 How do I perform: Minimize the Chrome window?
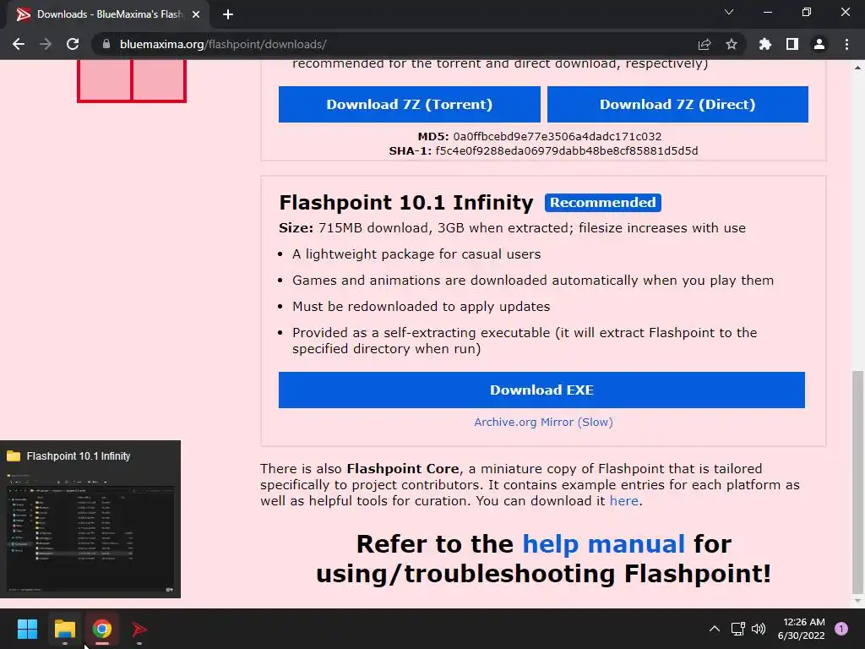click(767, 12)
